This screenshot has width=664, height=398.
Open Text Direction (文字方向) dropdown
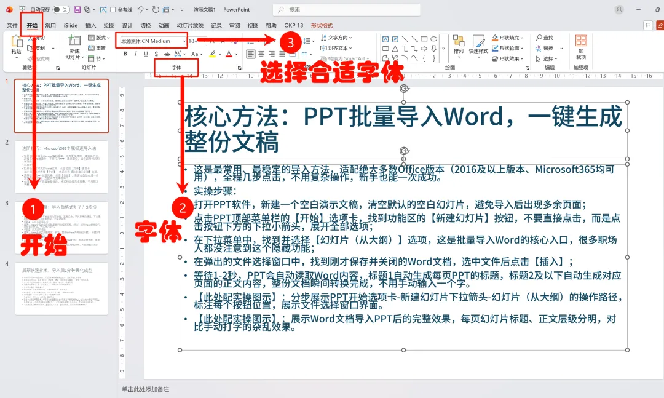336,38
